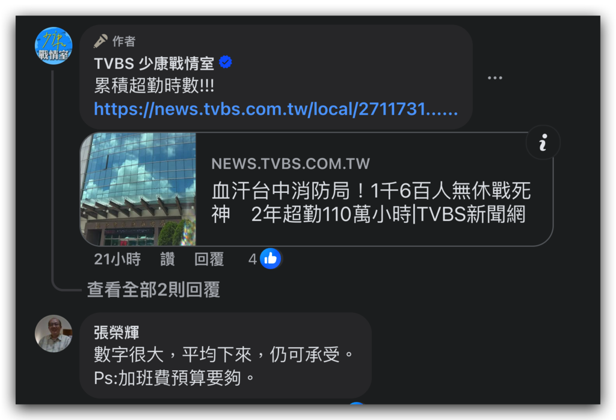Click 回覆 to reply to comment
Image resolution: width=616 pixels, height=420 pixels.
209,259
